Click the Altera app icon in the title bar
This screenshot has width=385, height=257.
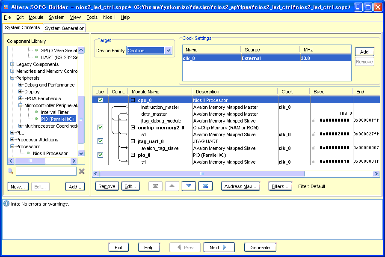pos(6,7)
